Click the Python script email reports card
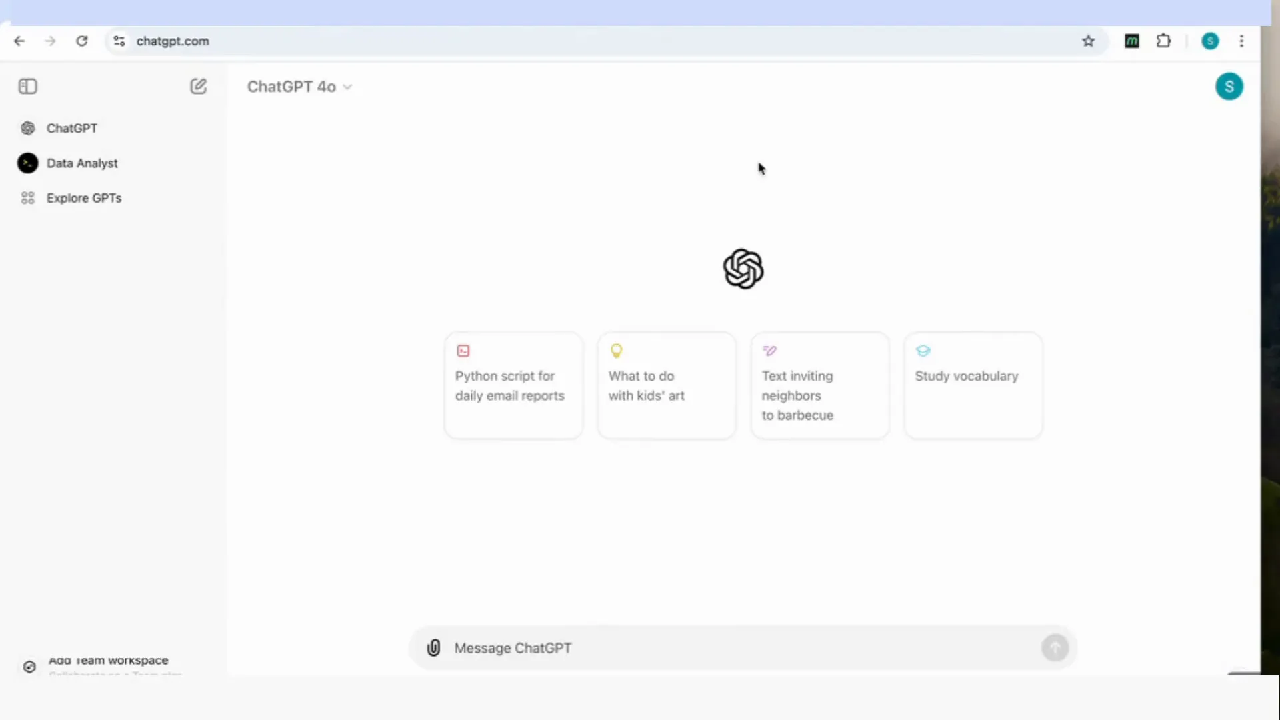Image resolution: width=1280 pixels, height=720 pixels. (x=513, y=384)
